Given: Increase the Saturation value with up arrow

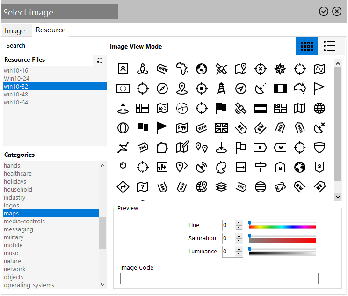Looking at the screenshot, I should (x=239, y=236).
